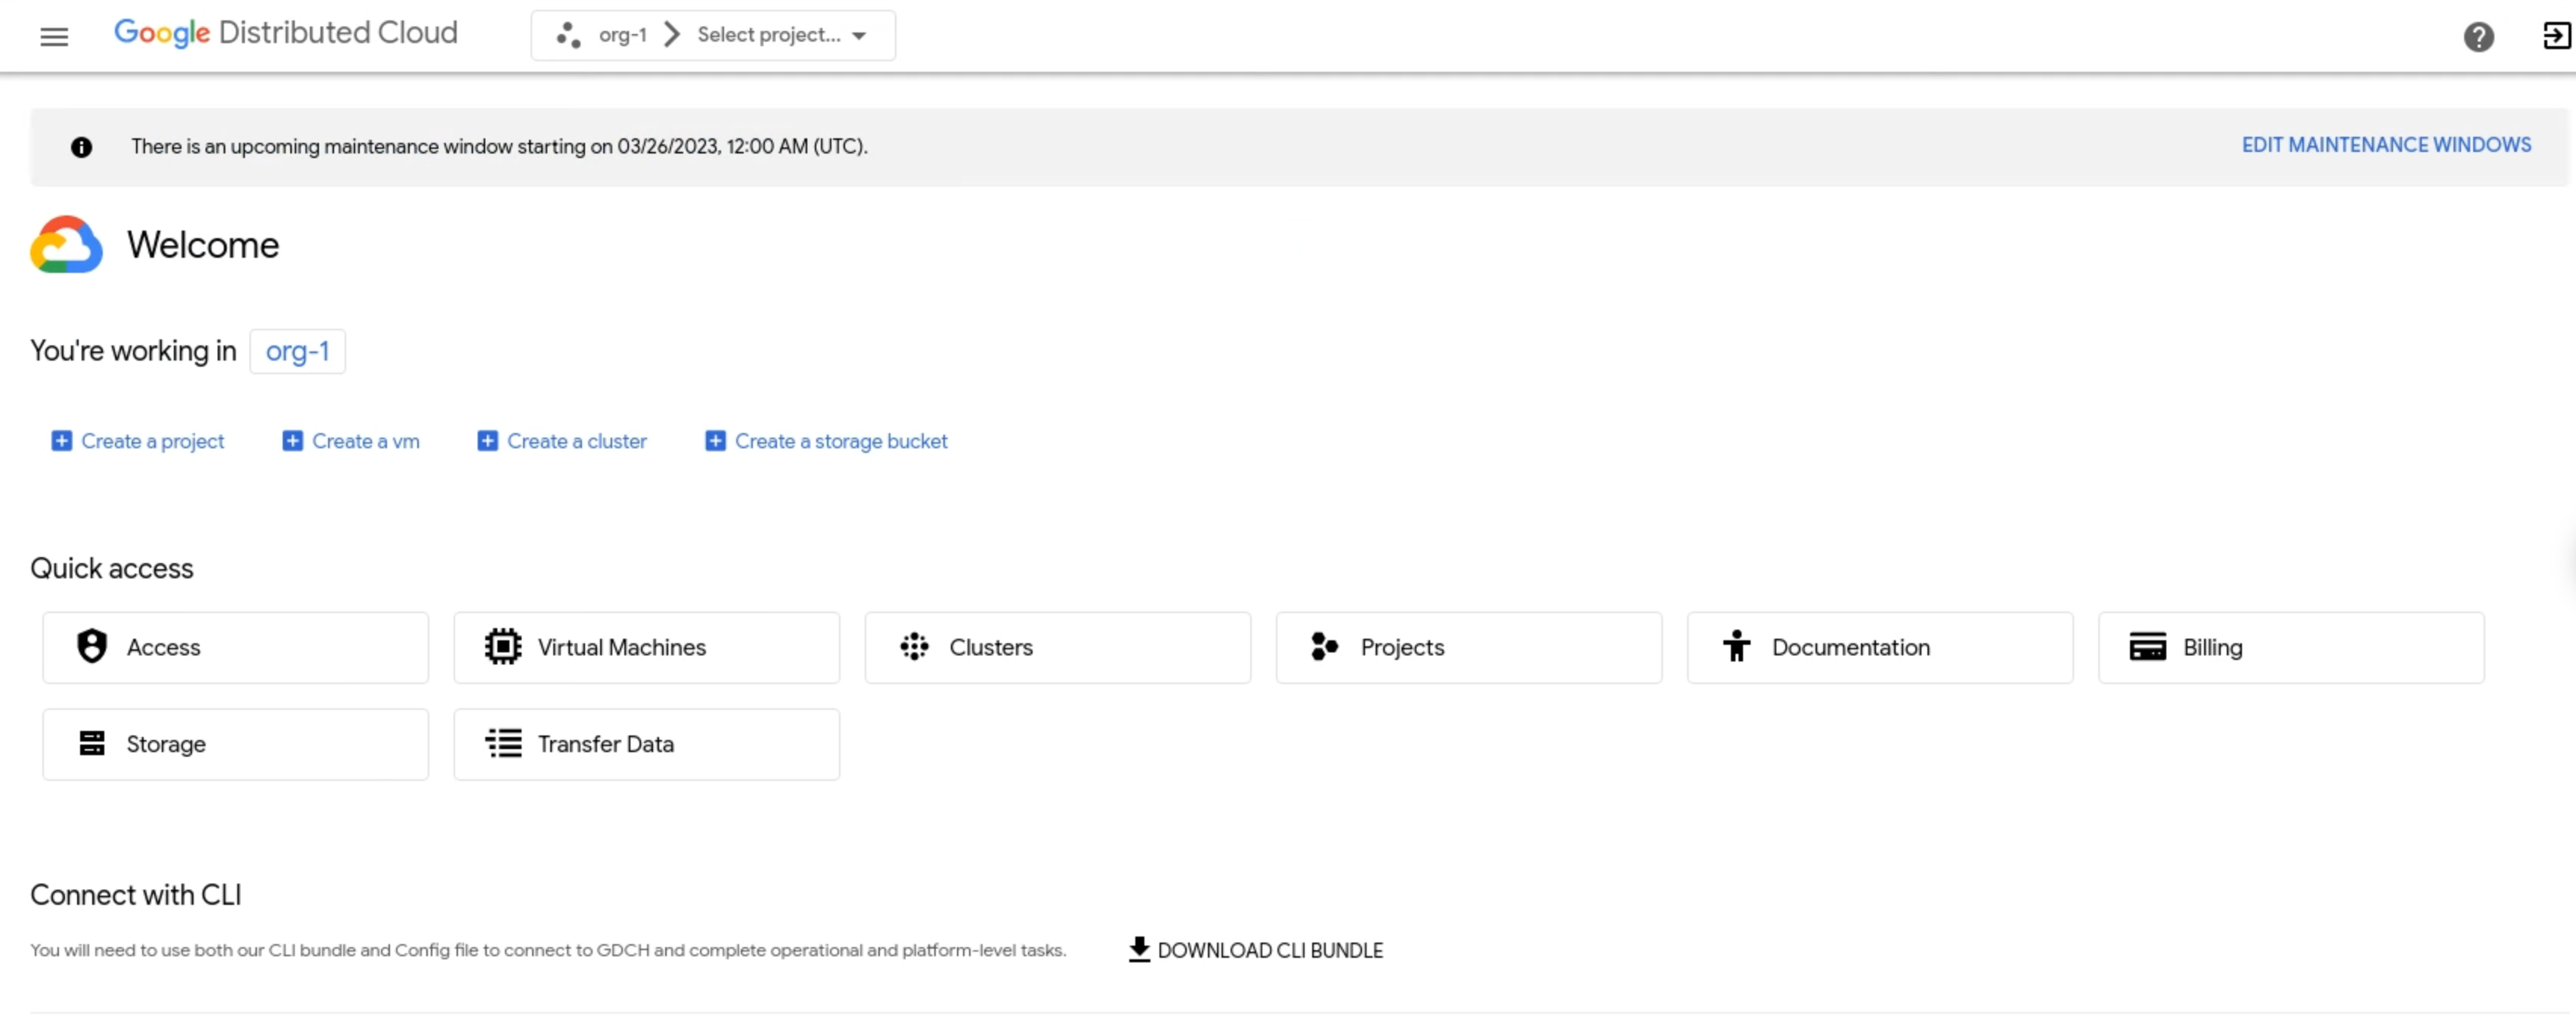Open Virtual Machines quick access
Viewport: 2576px width, 1025px height.
647,647
